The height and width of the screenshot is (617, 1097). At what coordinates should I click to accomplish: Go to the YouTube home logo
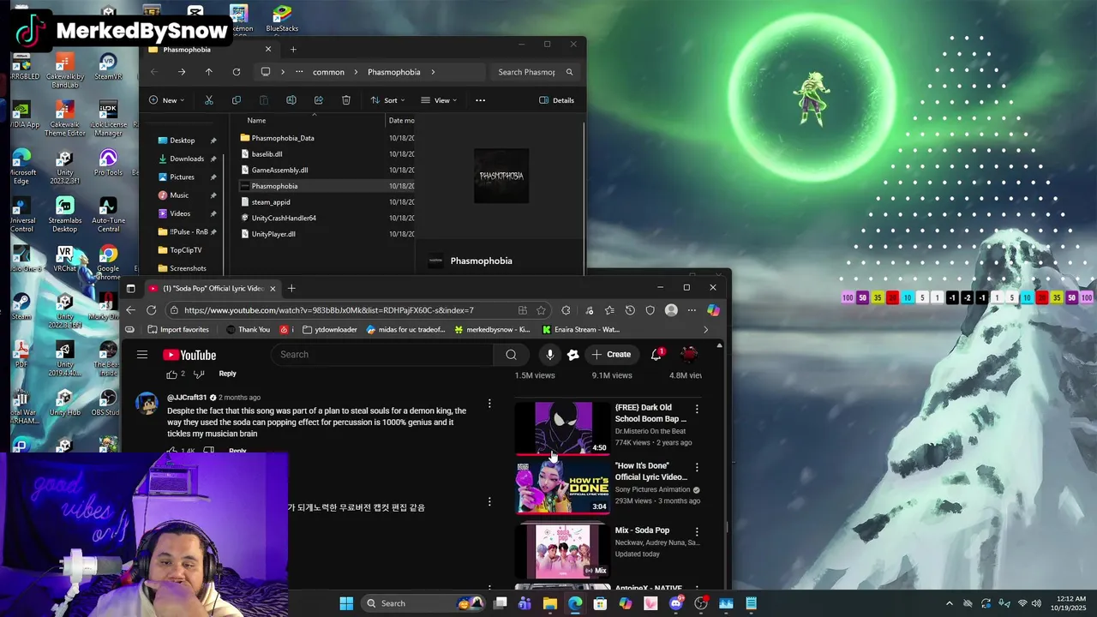coord(189,355)
